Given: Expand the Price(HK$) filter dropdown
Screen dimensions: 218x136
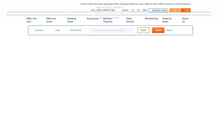Looking at the screenshot, I should pos(76,30).
